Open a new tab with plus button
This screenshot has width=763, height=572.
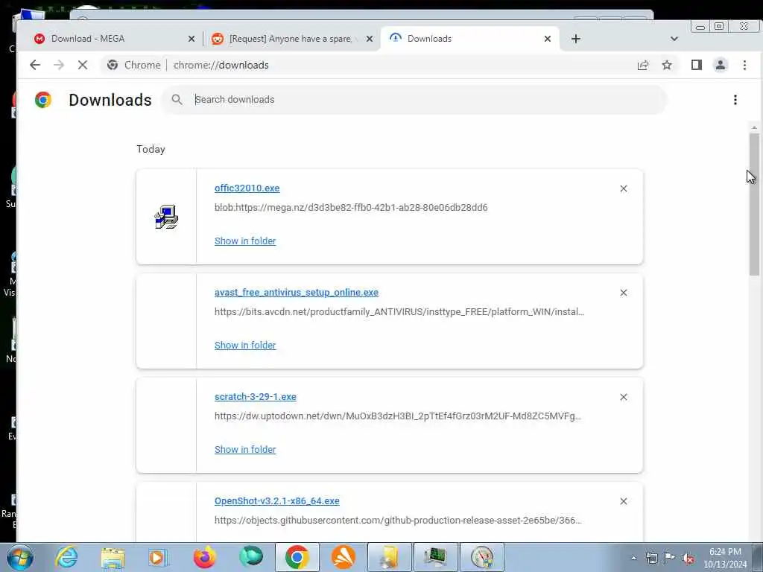tap(576, 39)
